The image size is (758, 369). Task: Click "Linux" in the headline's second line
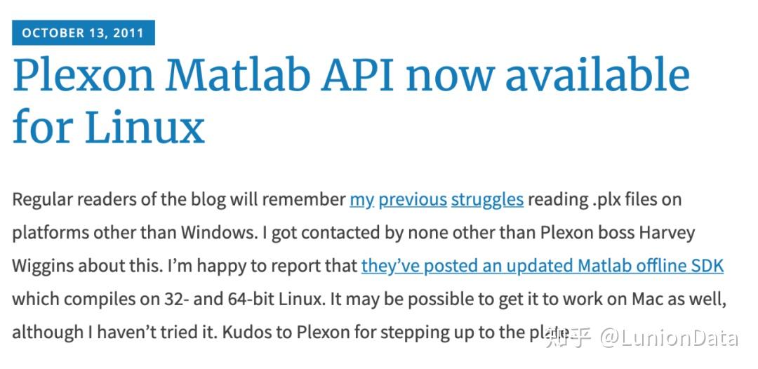(x=145, y=128)
